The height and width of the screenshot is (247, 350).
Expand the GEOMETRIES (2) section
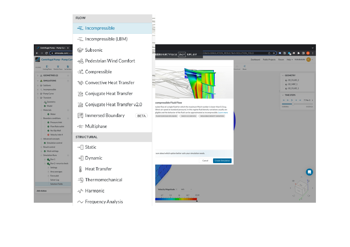[x=38, y=75]
